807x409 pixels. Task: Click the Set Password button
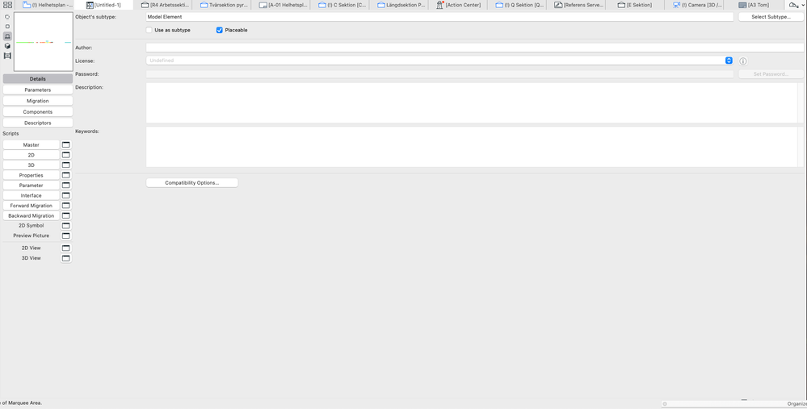click(771, 74)
